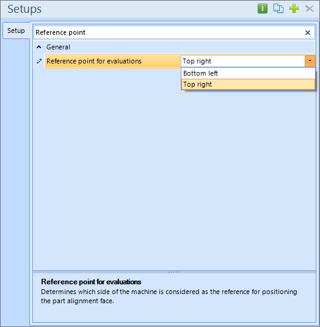Click the Setups panel title
The image size is (320, 327).
point(24,9)
